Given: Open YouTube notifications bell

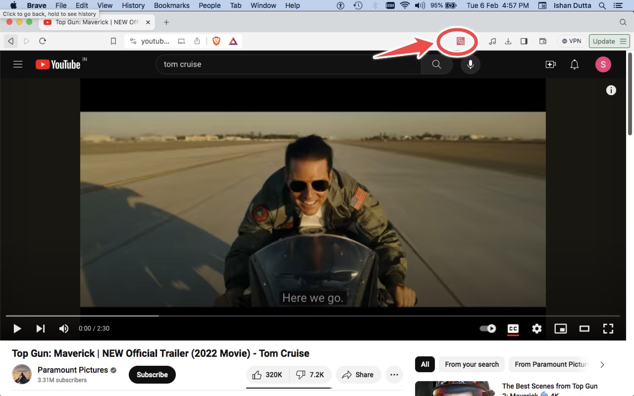Looking at the screenshot, I should pyautogui.click(x=575, y=64).
